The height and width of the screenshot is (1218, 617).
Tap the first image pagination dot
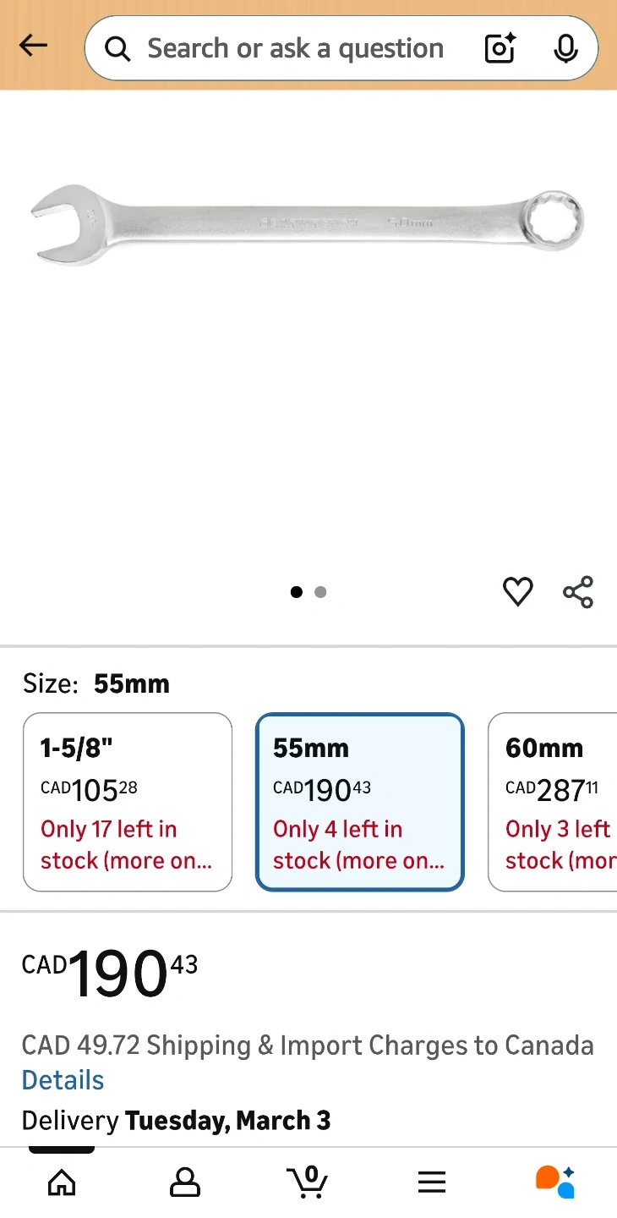point(296,592)
